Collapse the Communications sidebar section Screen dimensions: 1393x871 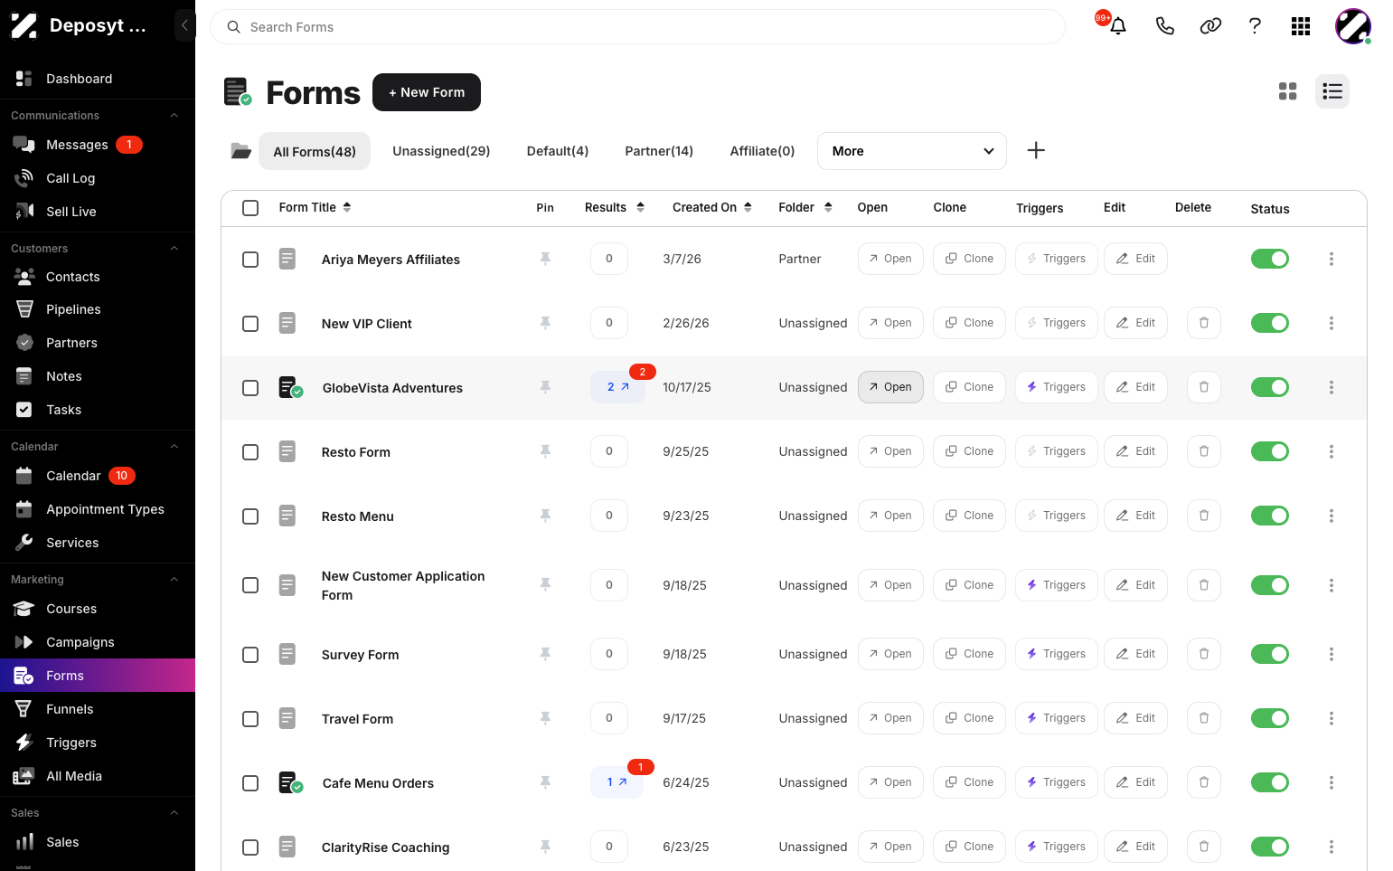[x=174, y=116]
